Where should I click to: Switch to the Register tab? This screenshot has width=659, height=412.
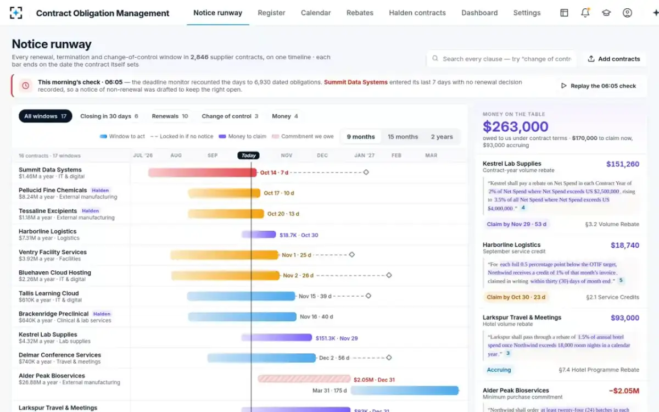271,13
